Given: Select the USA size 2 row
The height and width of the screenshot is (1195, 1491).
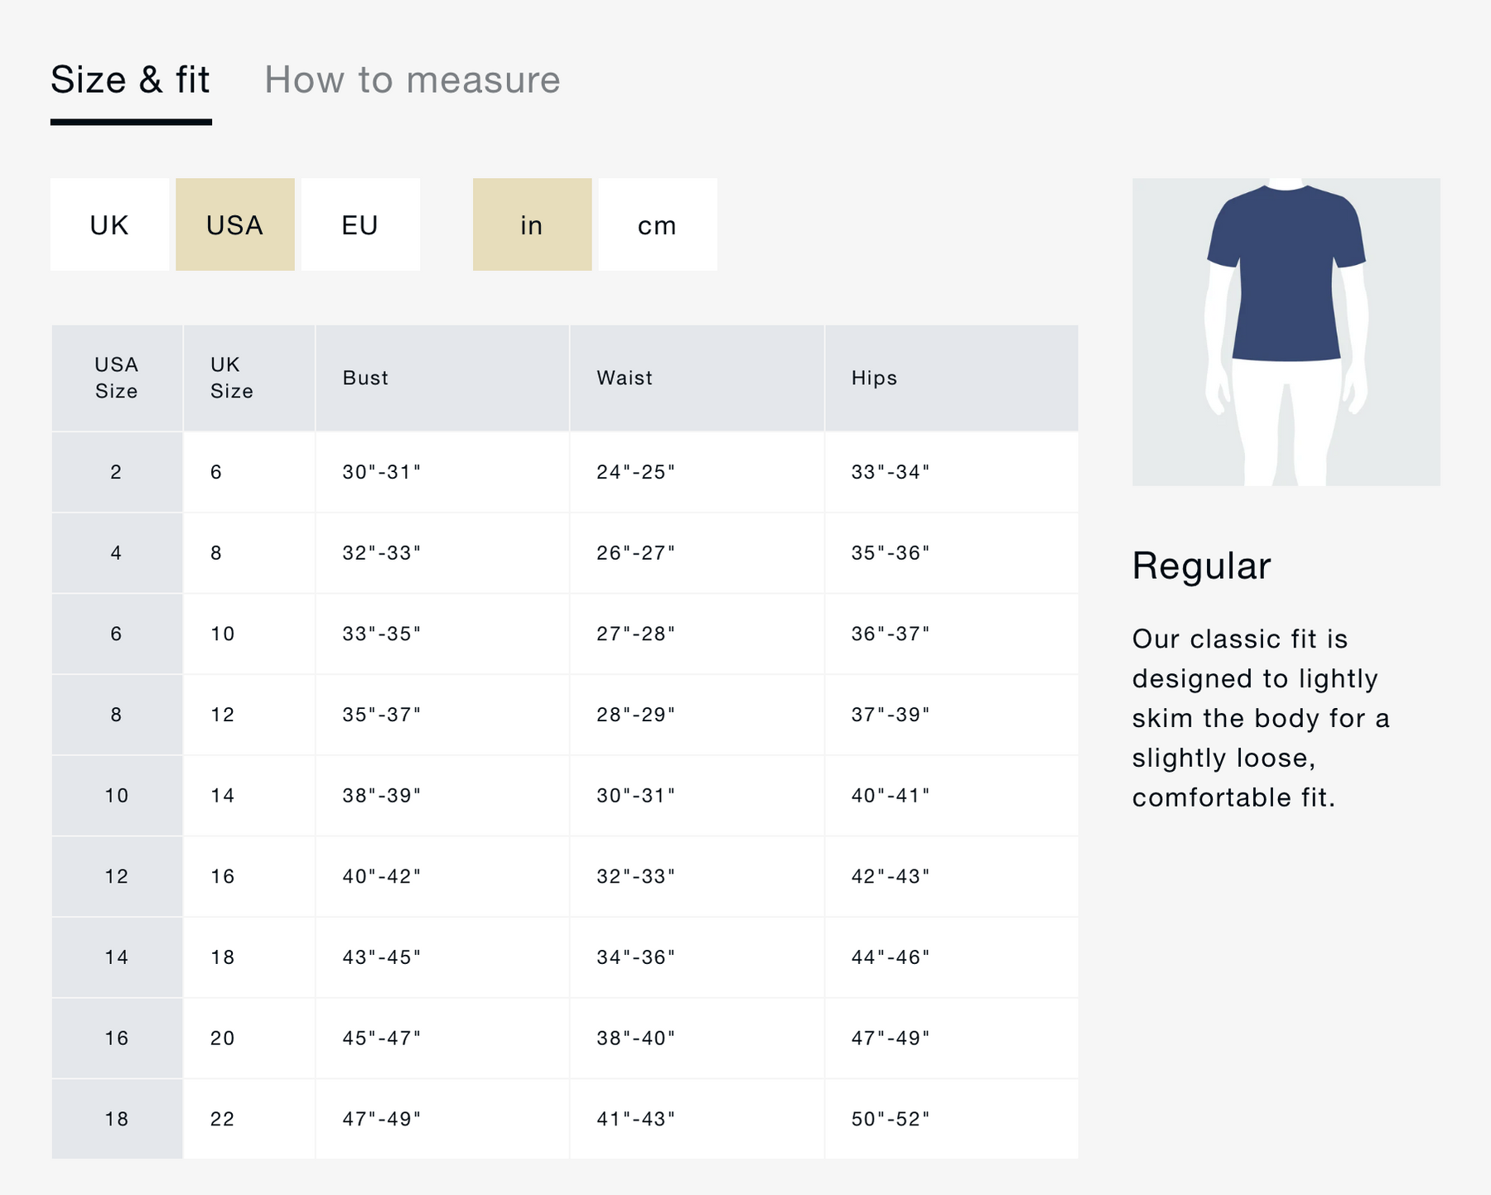Looking at the screenshot, I should (x=116, y=472).
